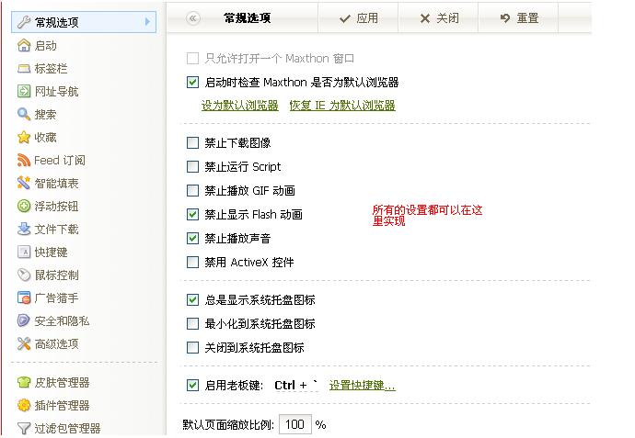Enable 禁止运行 Script checkbox
The width and height of the screenshot is (635, 438).
tap(192, 166)
